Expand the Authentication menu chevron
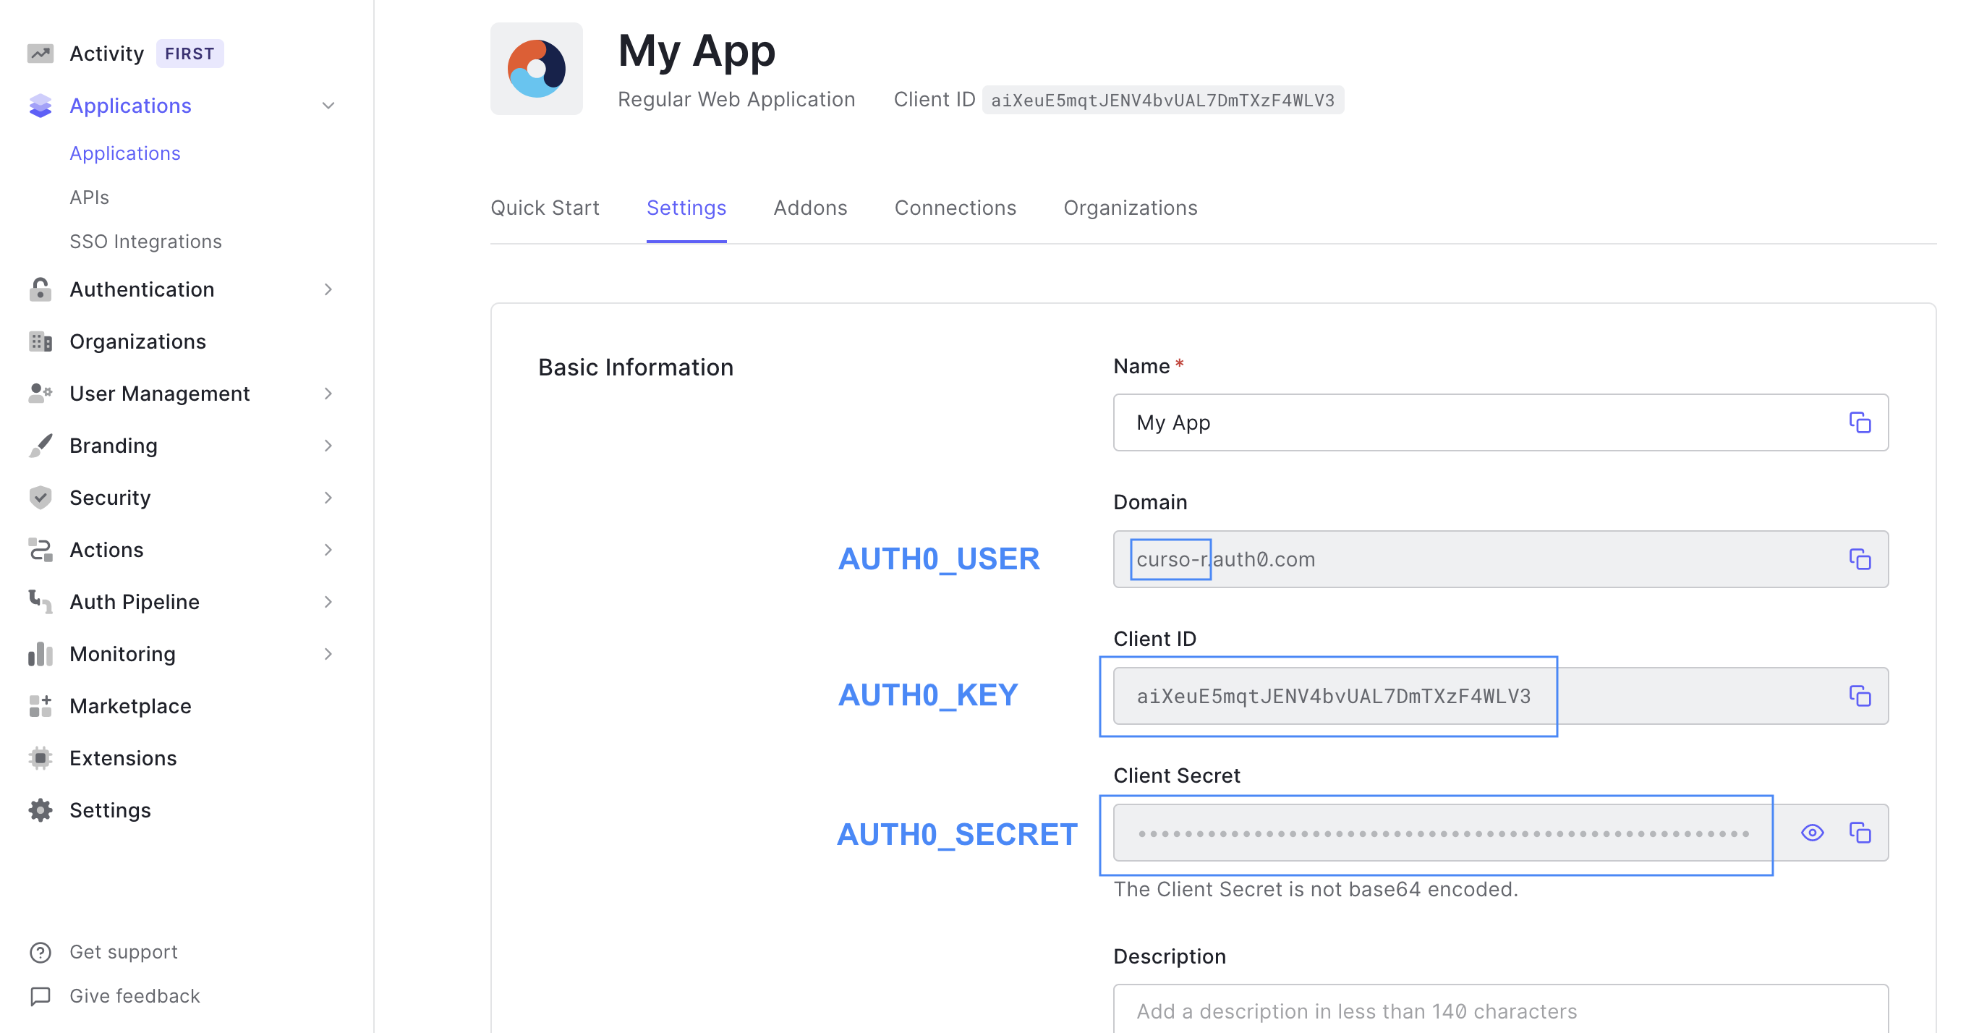Viewport: 1979px width, 1033px height. [x=328, y=289]
